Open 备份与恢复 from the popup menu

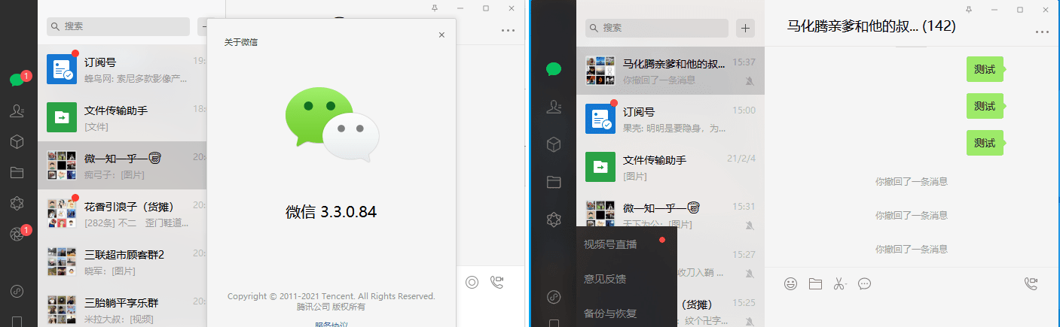click(x=610, y=313)
